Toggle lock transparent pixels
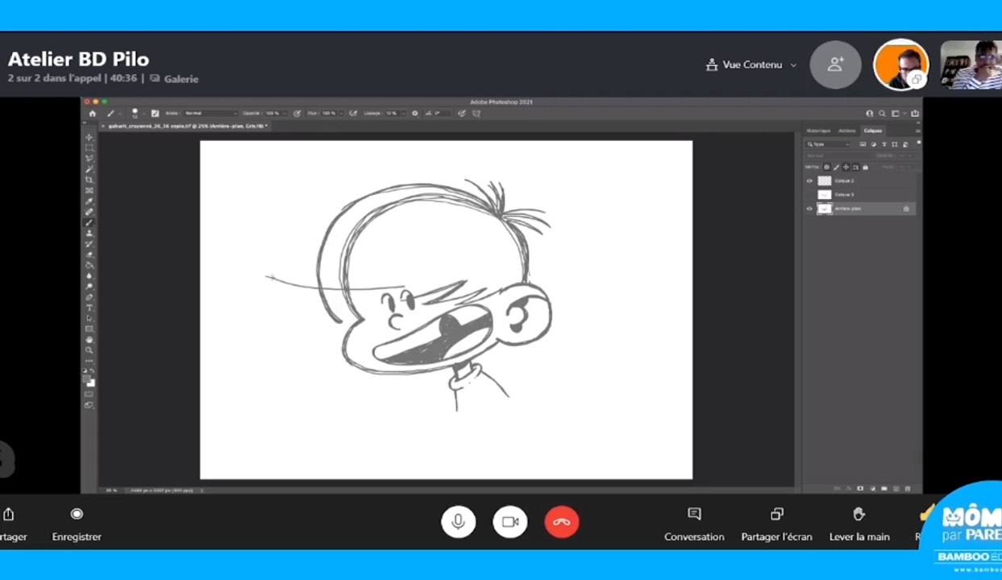Screen dimensions: 1002x580 pos(826,168)
